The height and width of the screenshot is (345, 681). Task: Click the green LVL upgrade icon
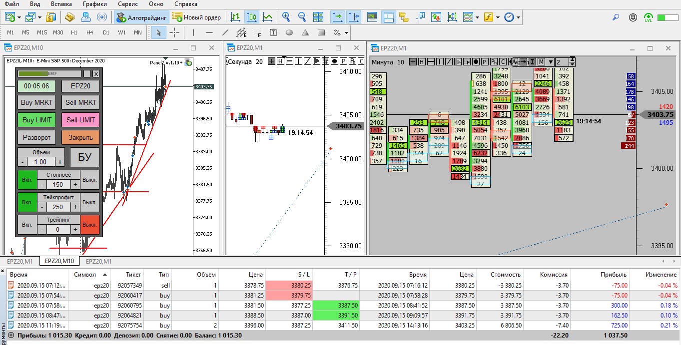[649, 17]
